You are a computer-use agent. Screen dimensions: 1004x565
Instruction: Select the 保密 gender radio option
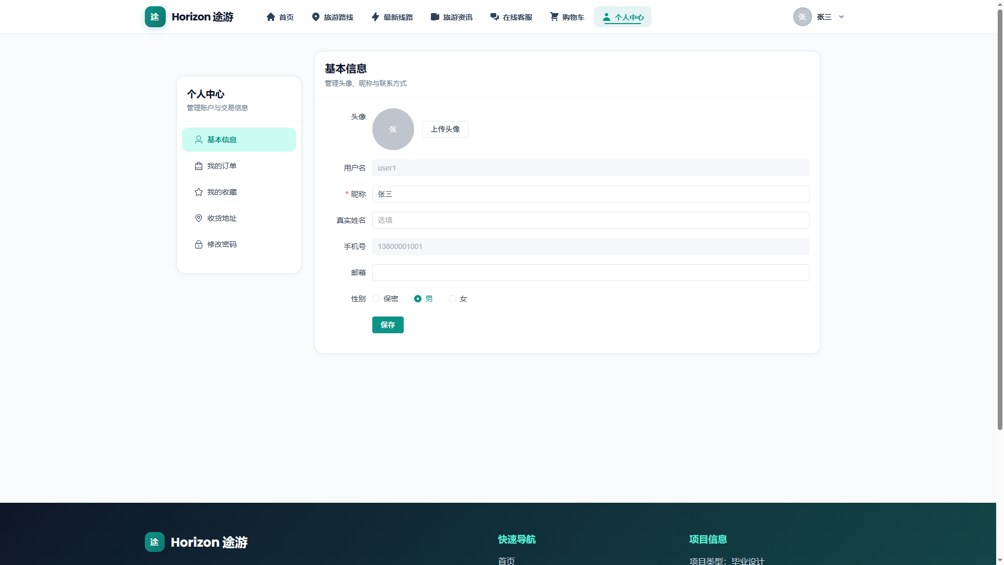(x=376, y=299)
